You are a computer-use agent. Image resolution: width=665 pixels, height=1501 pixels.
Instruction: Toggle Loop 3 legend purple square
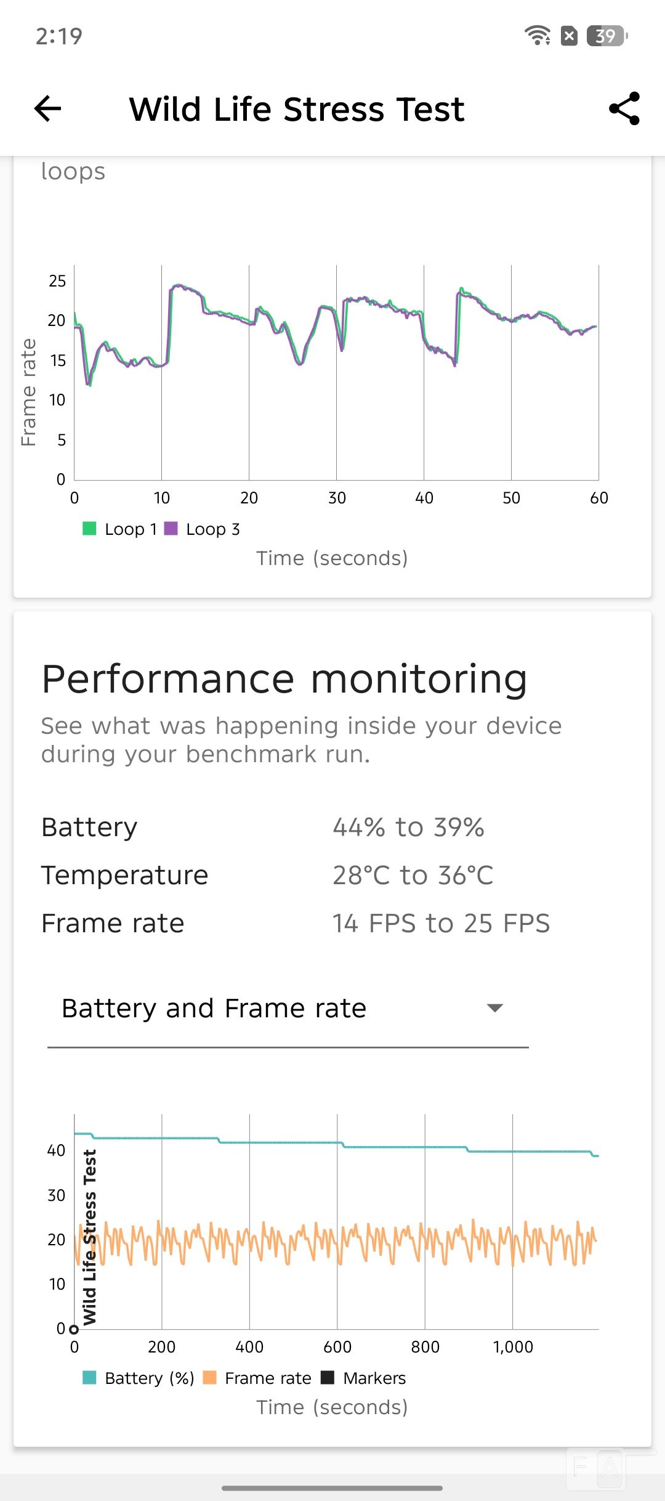[171, 529]
